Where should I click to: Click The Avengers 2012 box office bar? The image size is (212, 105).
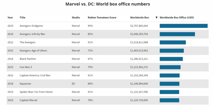point(173,42)
